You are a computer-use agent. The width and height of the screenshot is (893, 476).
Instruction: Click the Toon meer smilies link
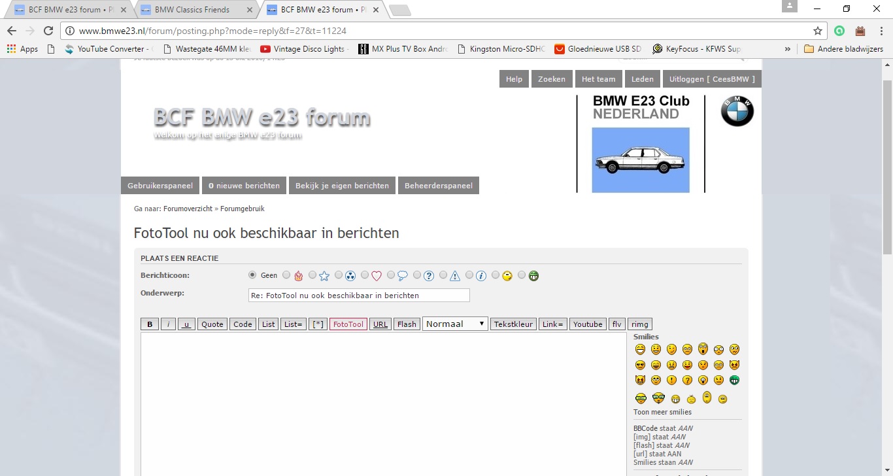[x=662, y=412]
